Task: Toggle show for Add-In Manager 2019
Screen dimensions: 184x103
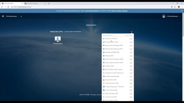Action: 131,94
